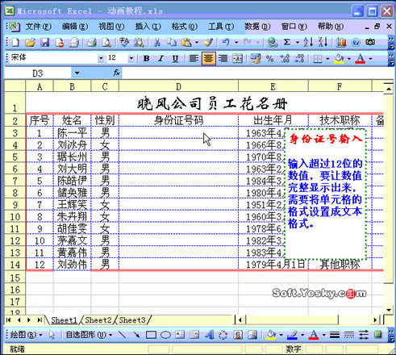
Task: Open the Name Box dropdown arrow
Action: click(x=77, y=73)
